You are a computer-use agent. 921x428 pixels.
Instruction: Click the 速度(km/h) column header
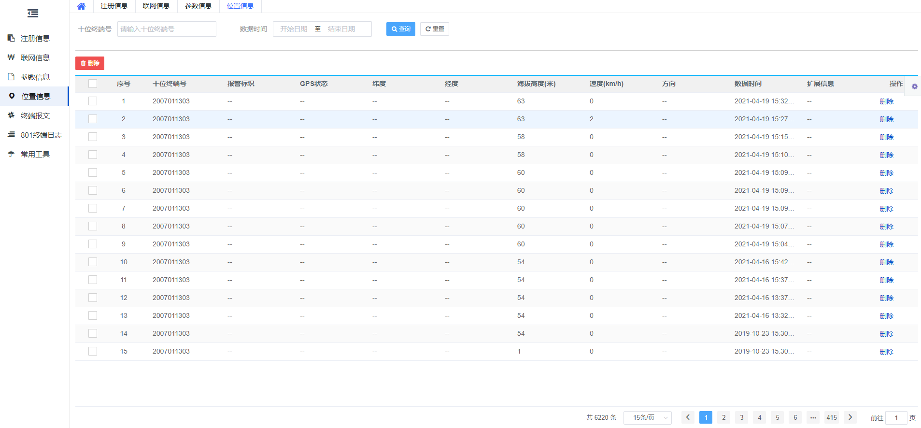606,84
